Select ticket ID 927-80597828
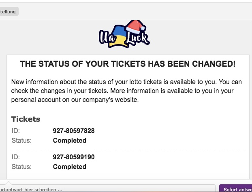This screenshot has width=252, height=192. (x=74, y=131)
